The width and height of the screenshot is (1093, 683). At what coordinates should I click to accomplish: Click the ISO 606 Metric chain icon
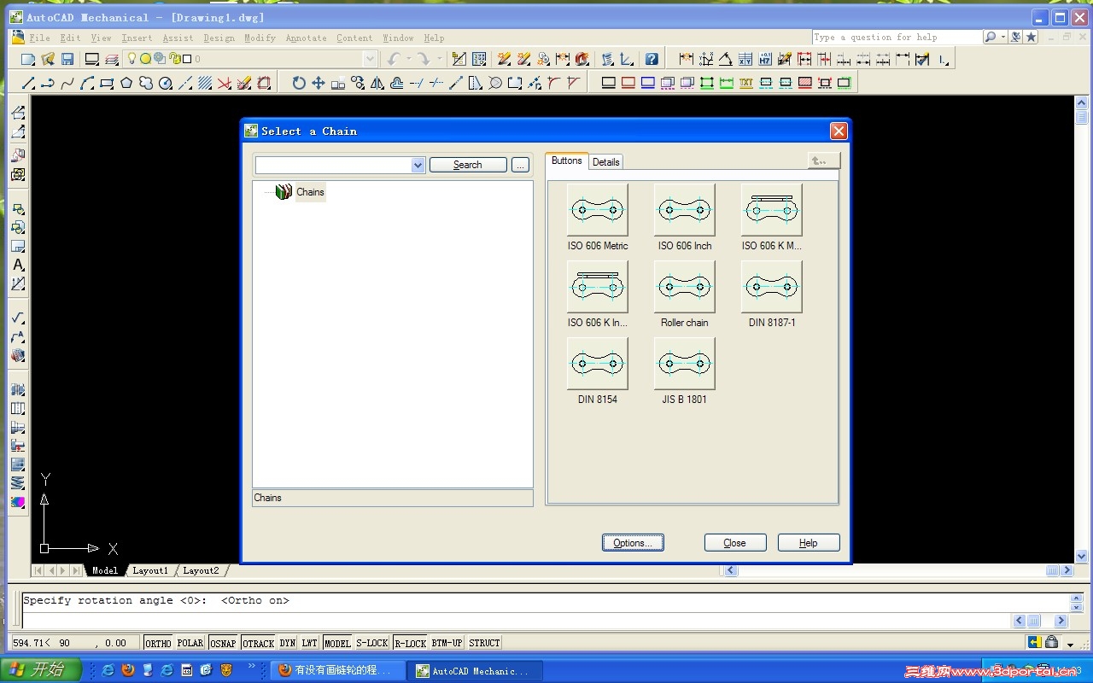click(598, 210)
